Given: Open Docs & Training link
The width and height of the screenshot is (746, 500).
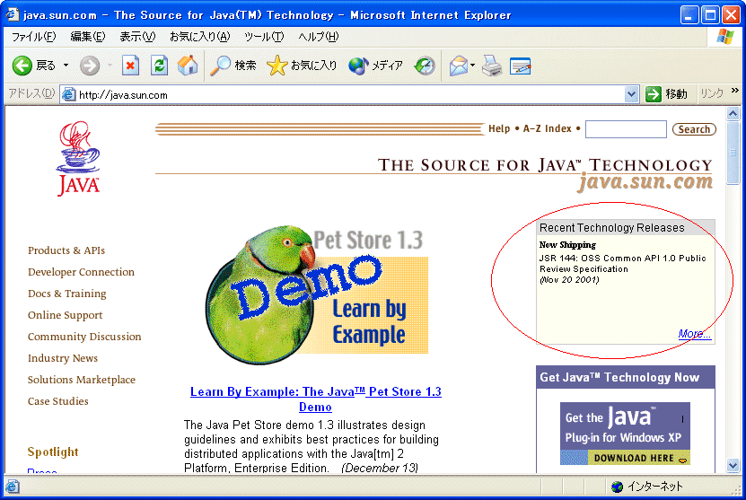Looking at the screenshot, I should [x=66, y=294].
